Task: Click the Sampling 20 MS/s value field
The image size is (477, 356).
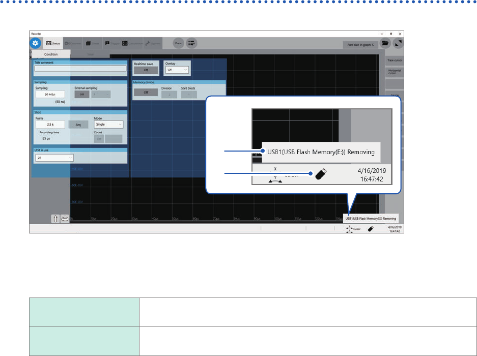Action: pos(50,94)
